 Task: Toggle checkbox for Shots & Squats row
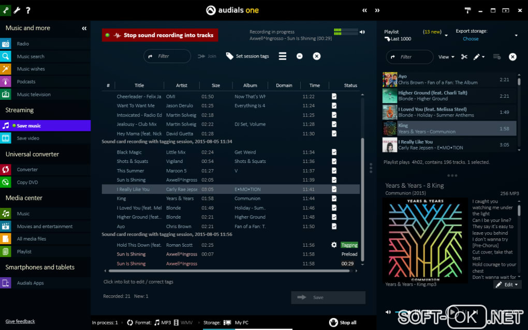pos(334,161)
